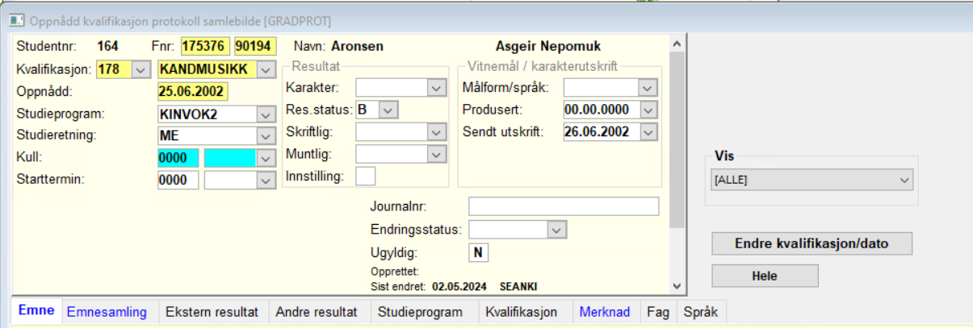
Task: Open the Andre resultat tab
Action: pyautogui.click(x=317, y=313)
